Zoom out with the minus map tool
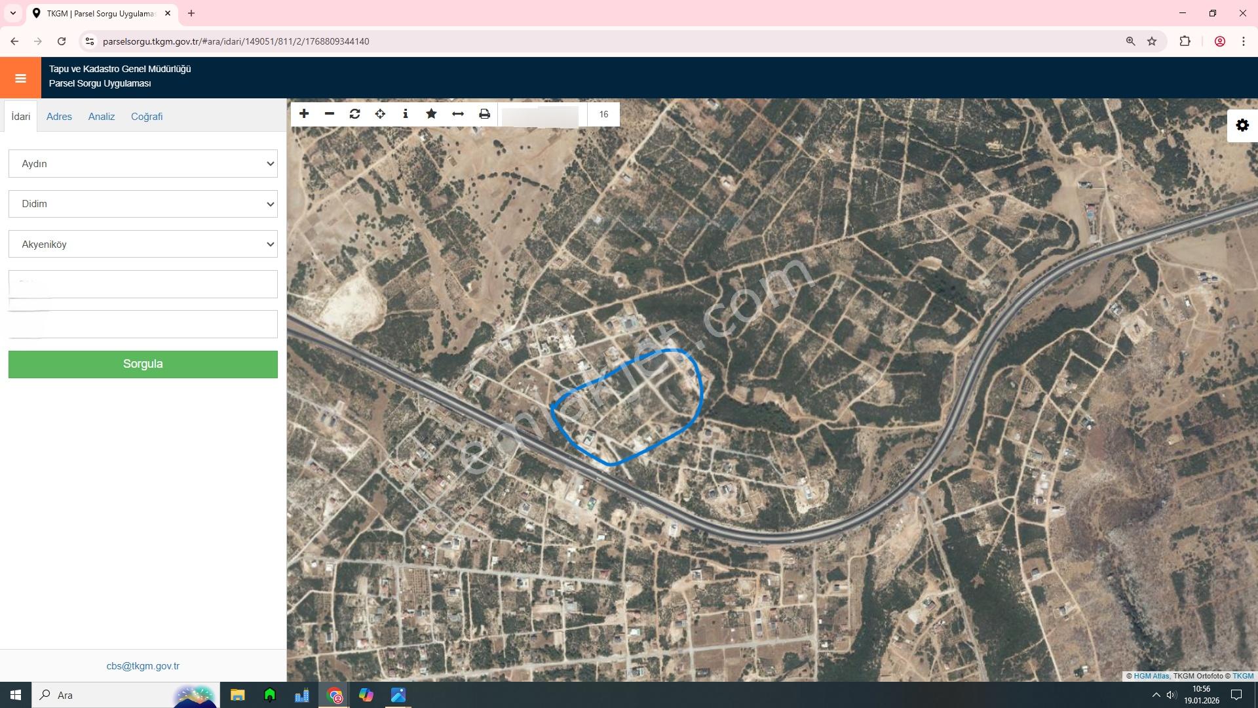 pos(330,114)
